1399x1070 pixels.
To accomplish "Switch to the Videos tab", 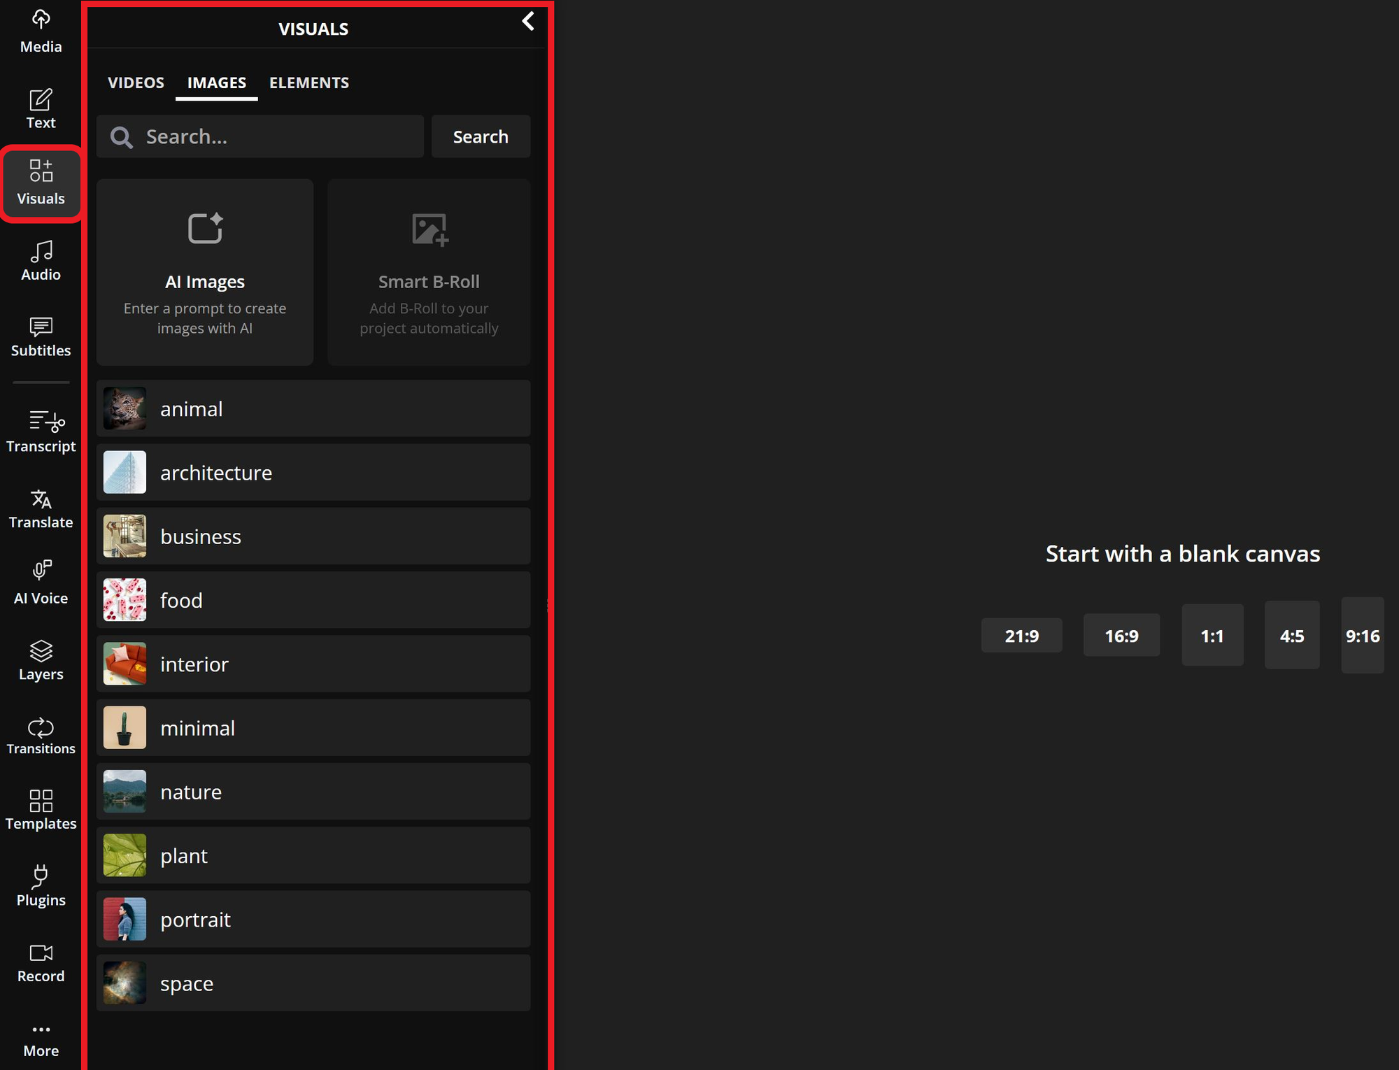I will 136,83.
